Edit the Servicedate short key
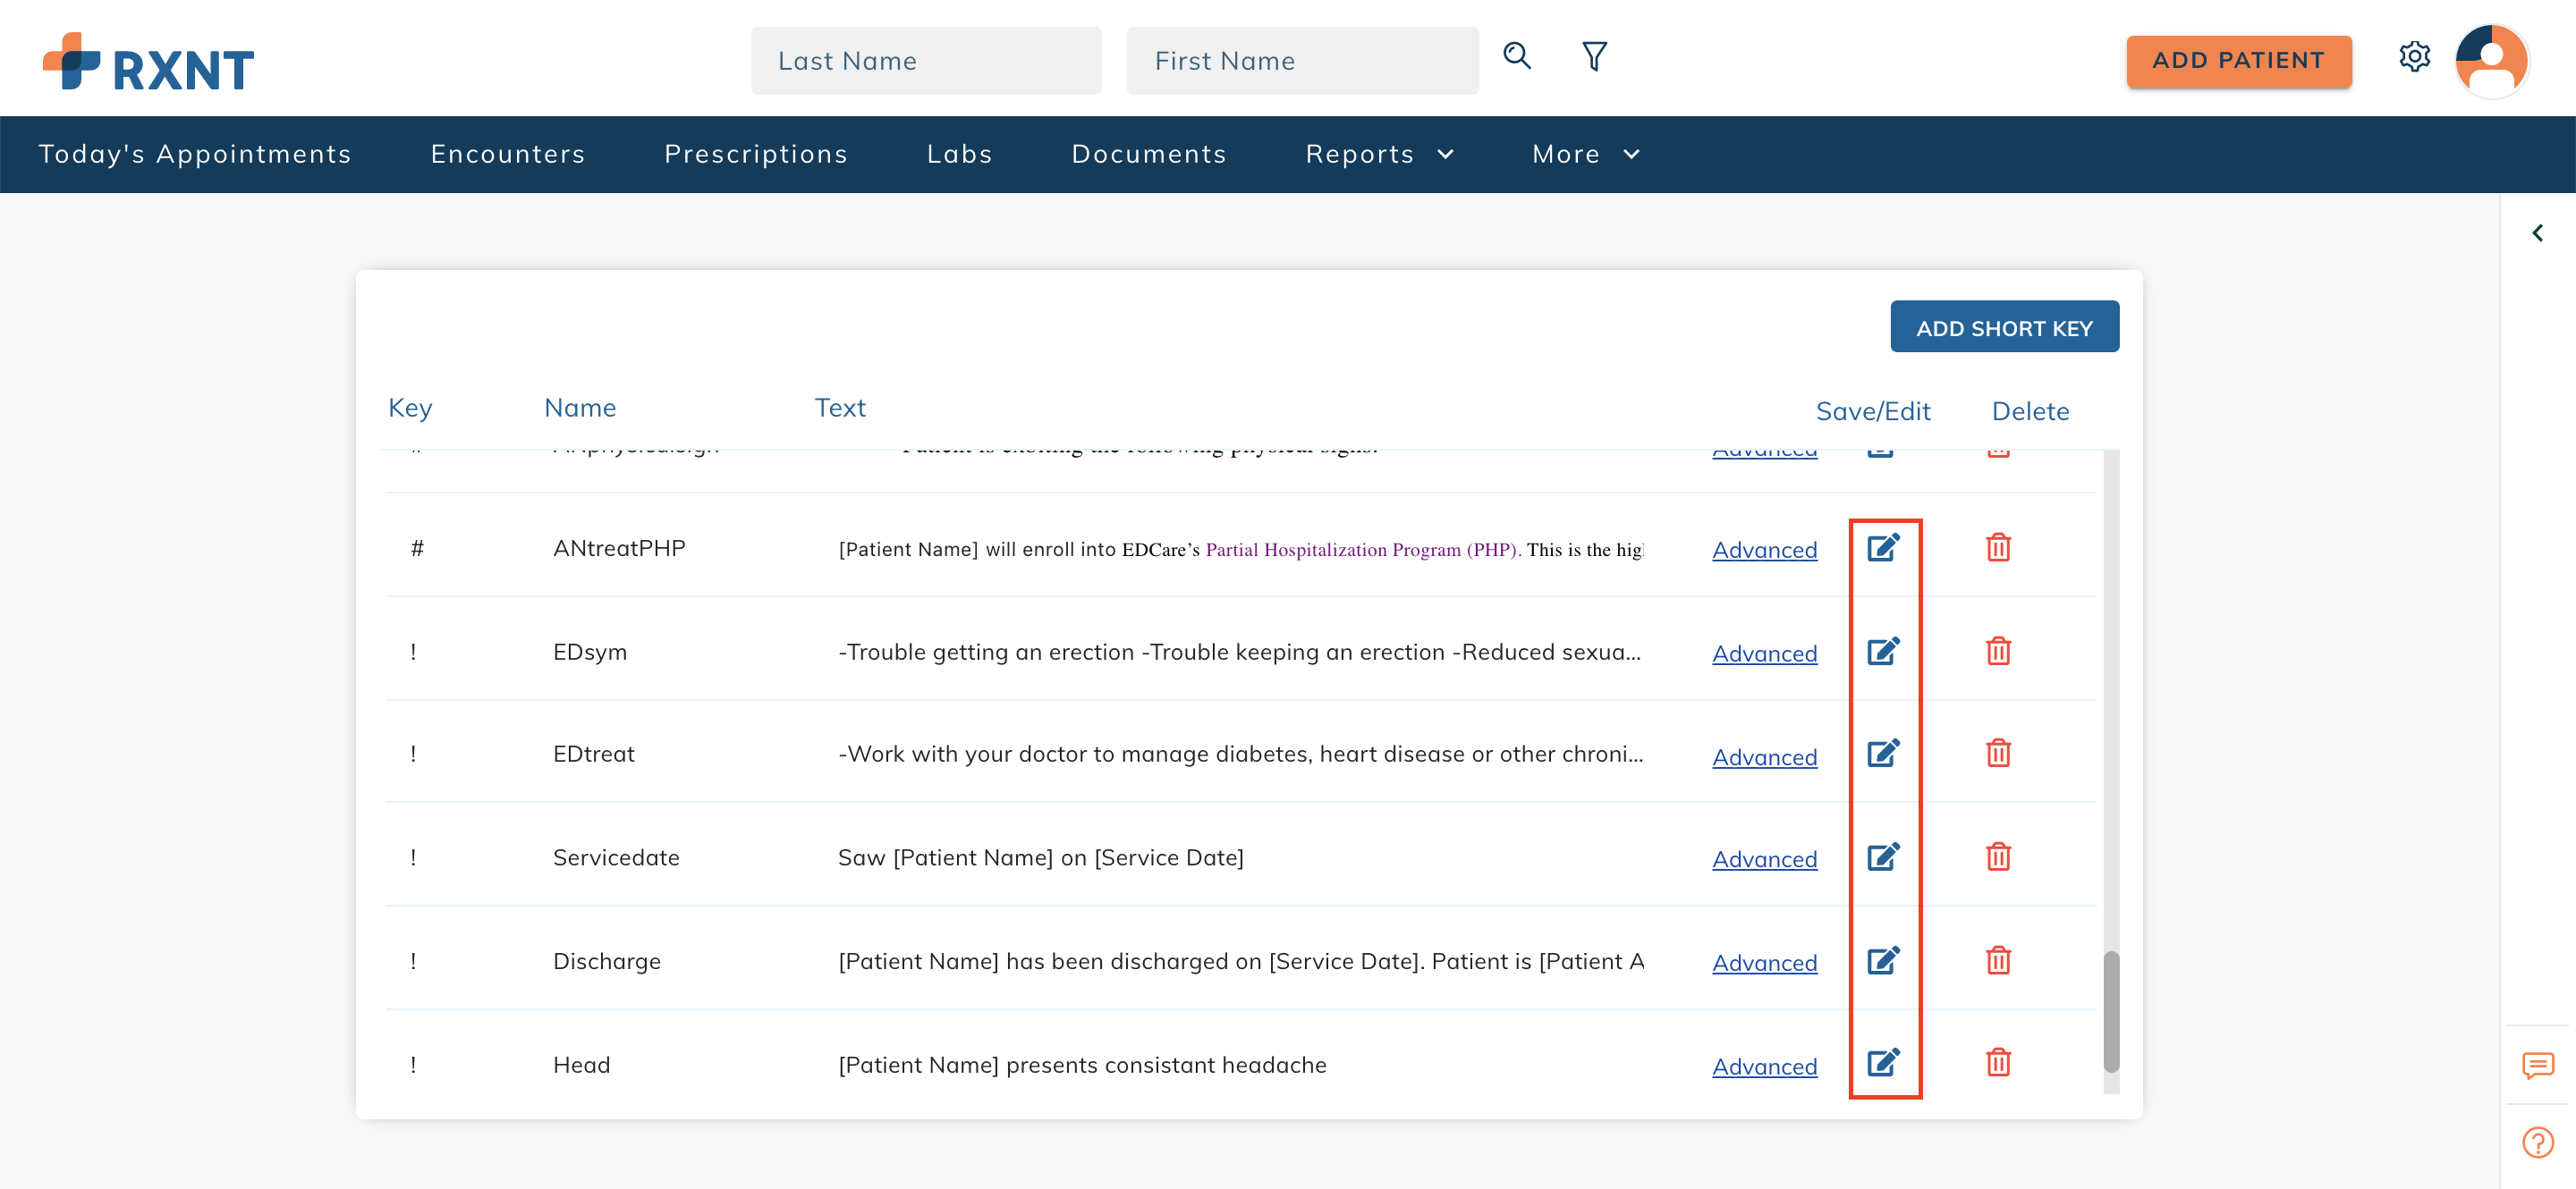This screenshot has height=1189, width=2576. (1883, 857)
